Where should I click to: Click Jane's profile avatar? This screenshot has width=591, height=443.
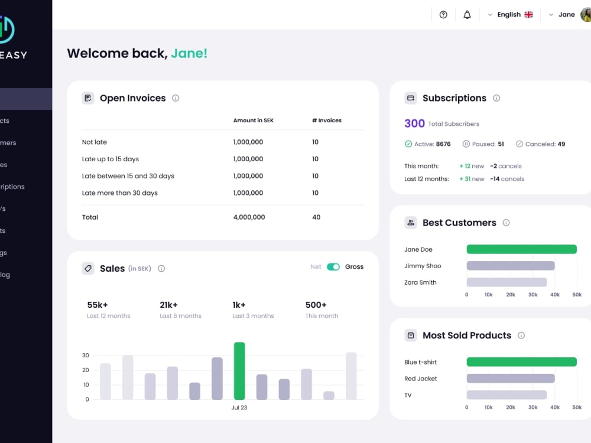coord(585,14)
